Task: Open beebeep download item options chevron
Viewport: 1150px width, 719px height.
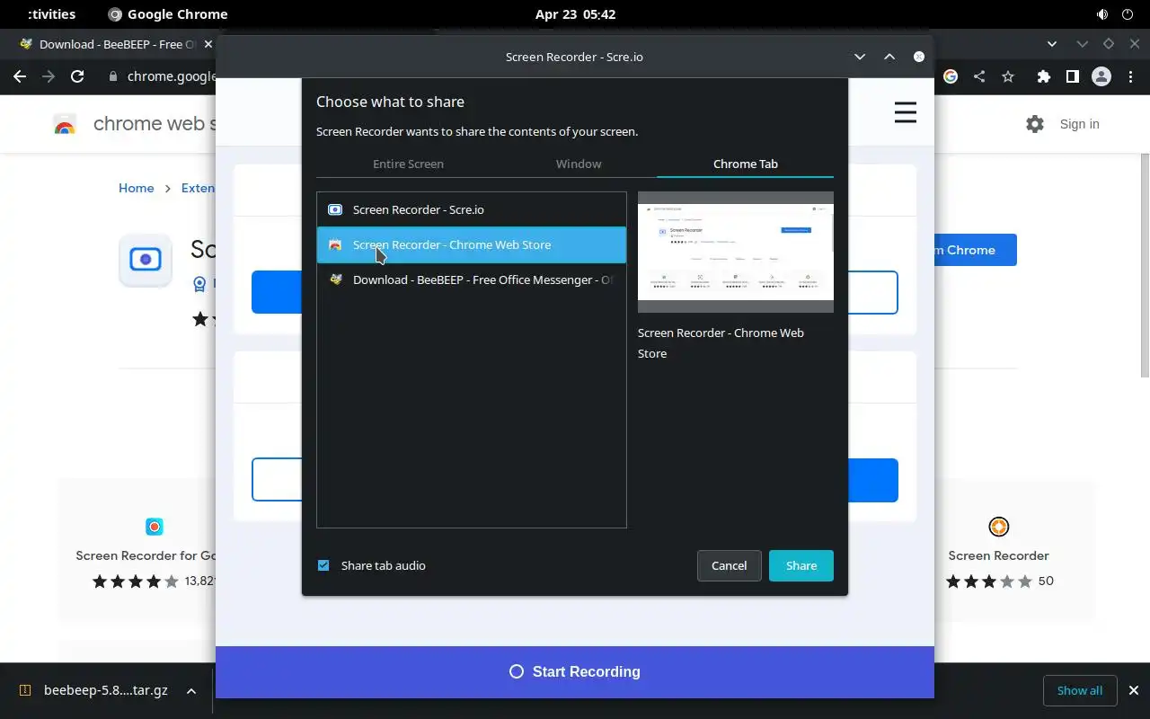Action: (190, 690)
